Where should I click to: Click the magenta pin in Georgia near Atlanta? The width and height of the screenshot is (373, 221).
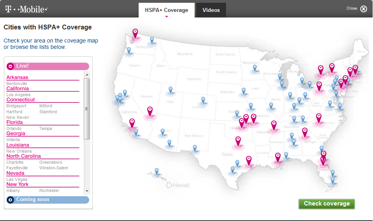pos(305,133)
